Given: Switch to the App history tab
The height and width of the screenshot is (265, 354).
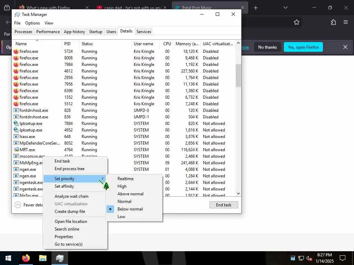Looking at the screenshot, I should [74, 31].
